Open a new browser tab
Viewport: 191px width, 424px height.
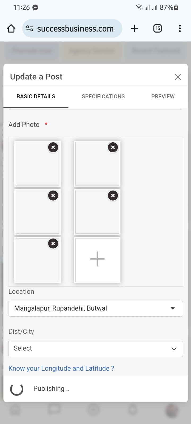[134, 28]
